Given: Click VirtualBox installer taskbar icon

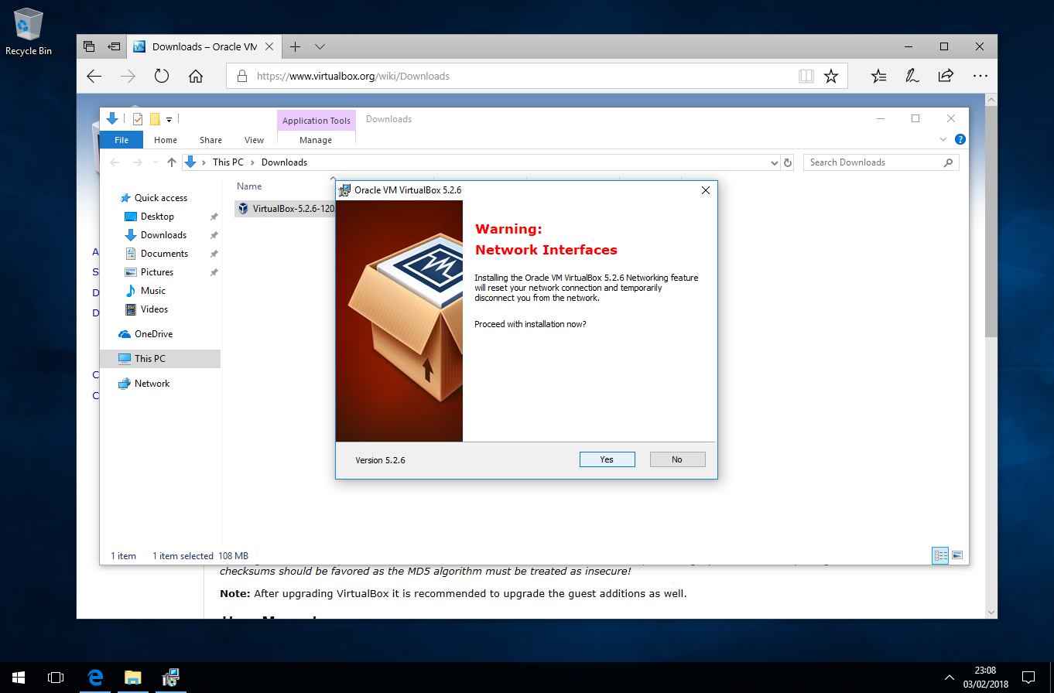Looking at the screenshot, I should pyautogui.click(x=170, y=678).
